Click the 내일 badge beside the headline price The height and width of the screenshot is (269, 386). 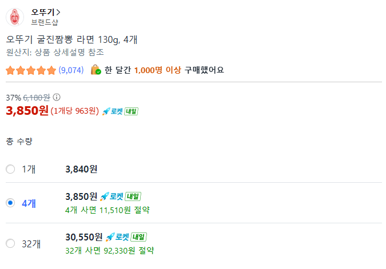click(132, 111)
